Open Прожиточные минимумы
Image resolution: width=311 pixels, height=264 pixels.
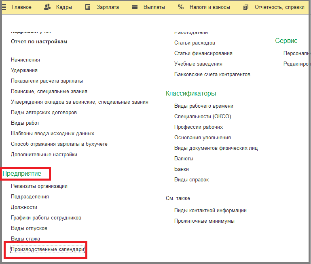click(204, 221)
